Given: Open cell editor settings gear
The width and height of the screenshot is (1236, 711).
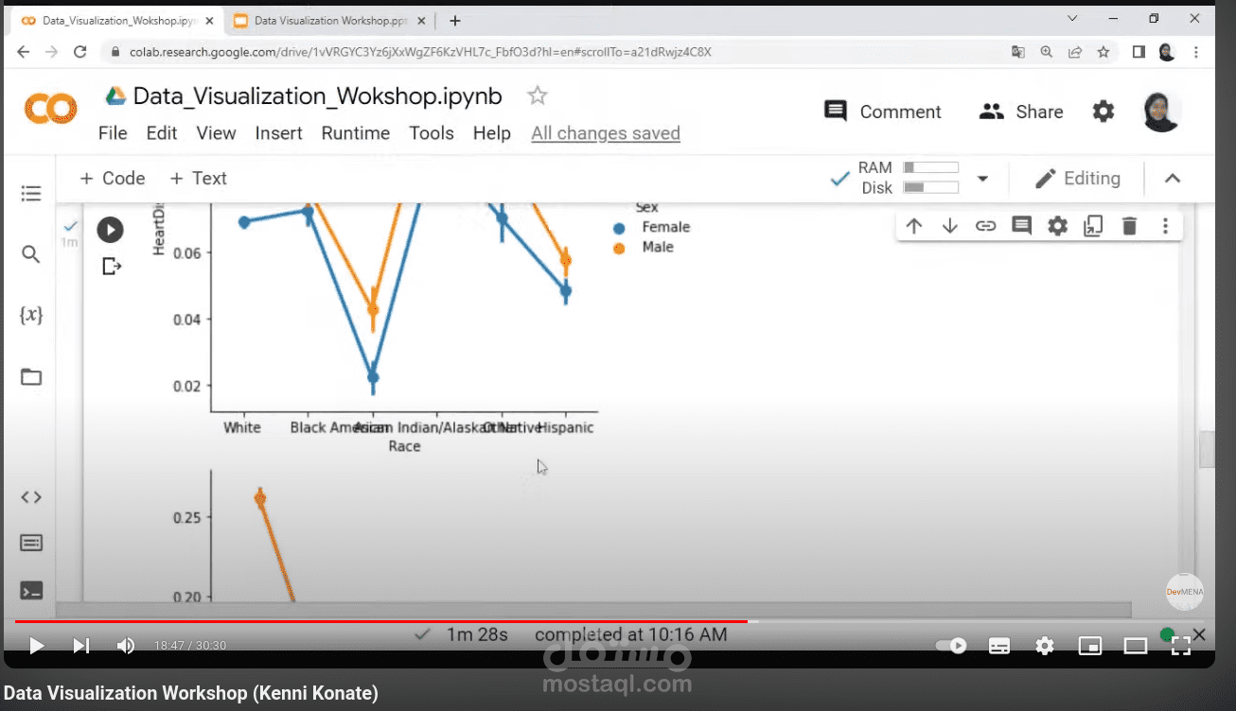Looking at the screenshot, I should [1057, 226].
